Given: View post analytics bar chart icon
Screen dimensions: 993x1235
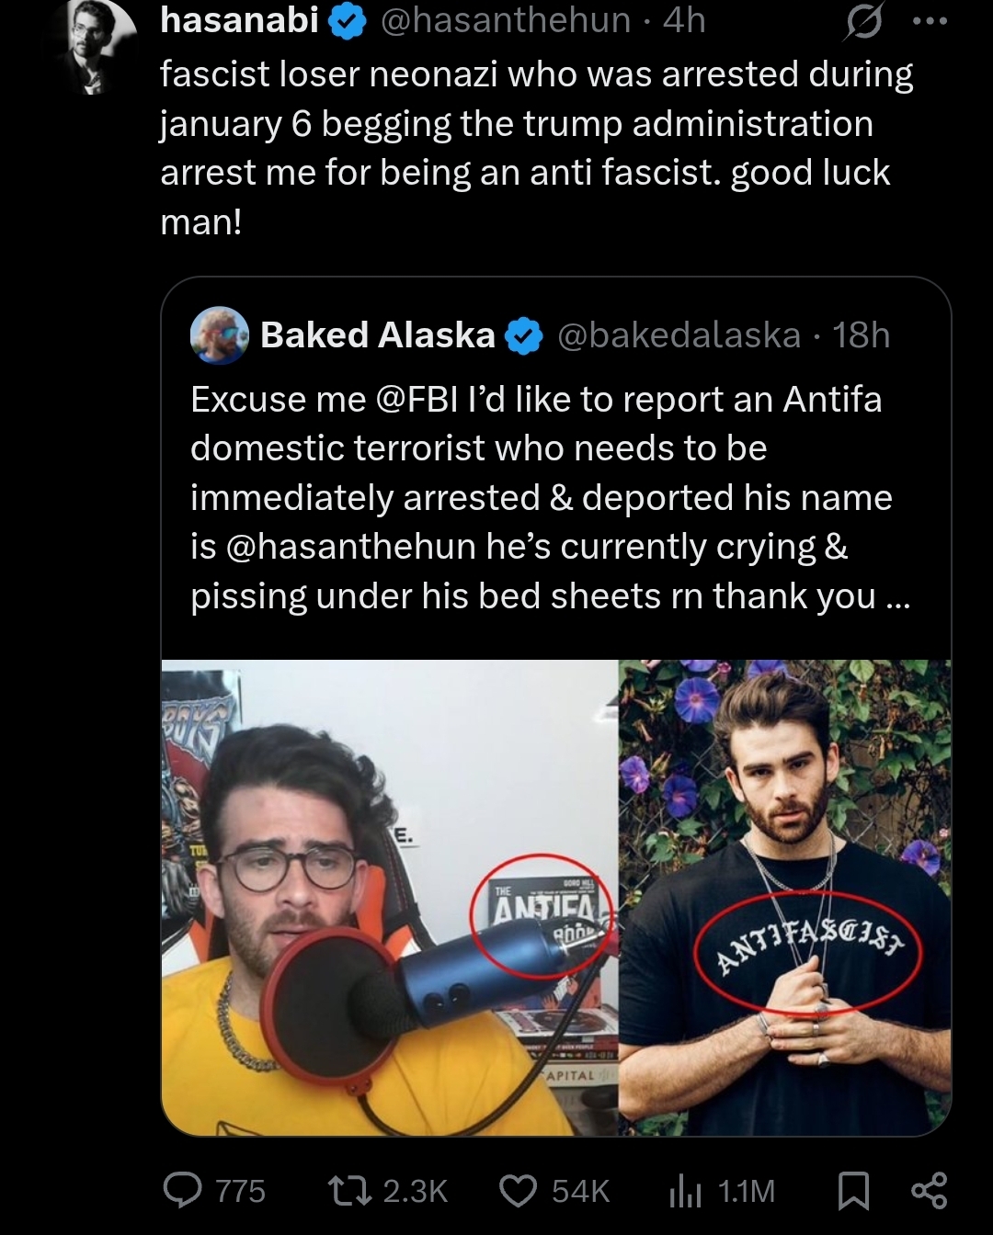Looking at the screenshot, I should tap(685, 1192).
